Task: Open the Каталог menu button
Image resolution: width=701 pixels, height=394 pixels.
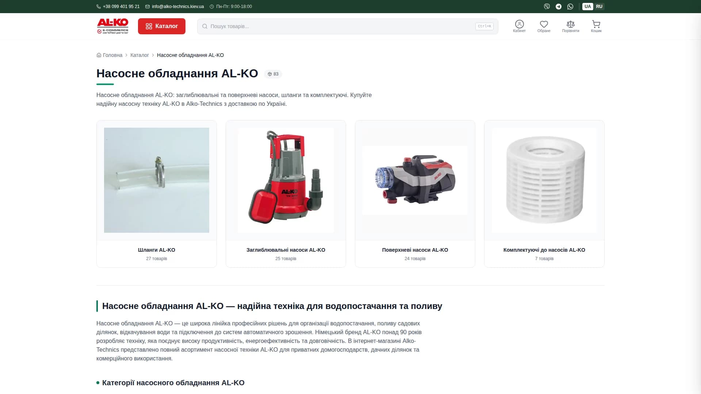Action: tap(161, 26)
